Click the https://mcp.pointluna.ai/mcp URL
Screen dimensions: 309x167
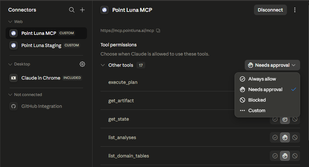pos(127,31)
